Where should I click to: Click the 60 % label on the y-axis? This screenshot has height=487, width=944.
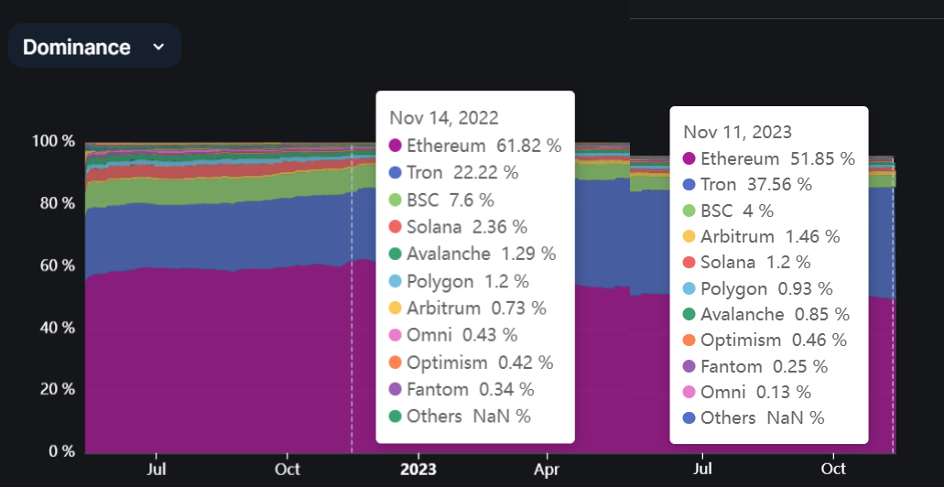(54, 265)
